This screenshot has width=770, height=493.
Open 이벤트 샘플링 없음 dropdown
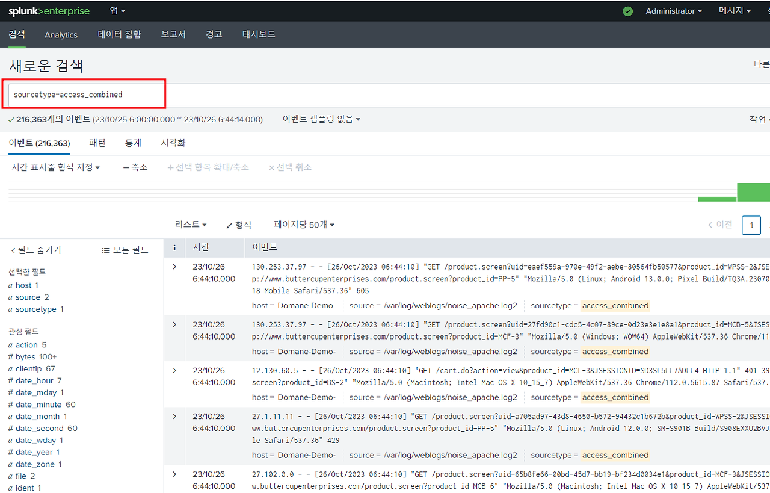[x=321, y=119]
